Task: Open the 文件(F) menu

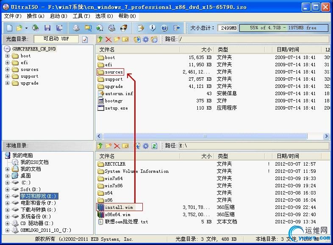Action: pyautogui.click(x=13, y=16)
